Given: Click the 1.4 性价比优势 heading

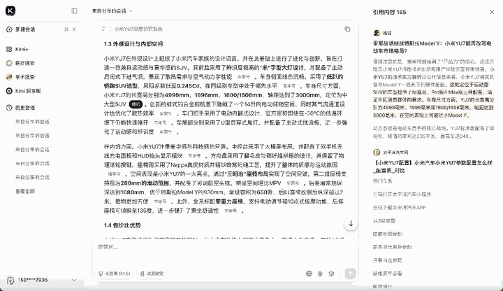Looking at the screenshot, I should (x=122, y=225).
